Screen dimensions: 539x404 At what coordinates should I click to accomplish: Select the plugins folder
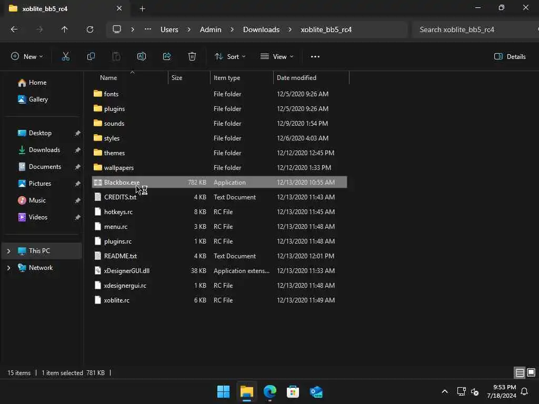pyautogui.click(x=219, y=108)
